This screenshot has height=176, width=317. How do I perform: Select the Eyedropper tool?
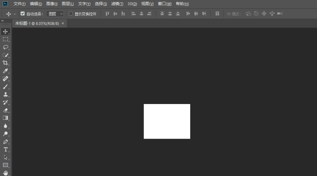6,71
